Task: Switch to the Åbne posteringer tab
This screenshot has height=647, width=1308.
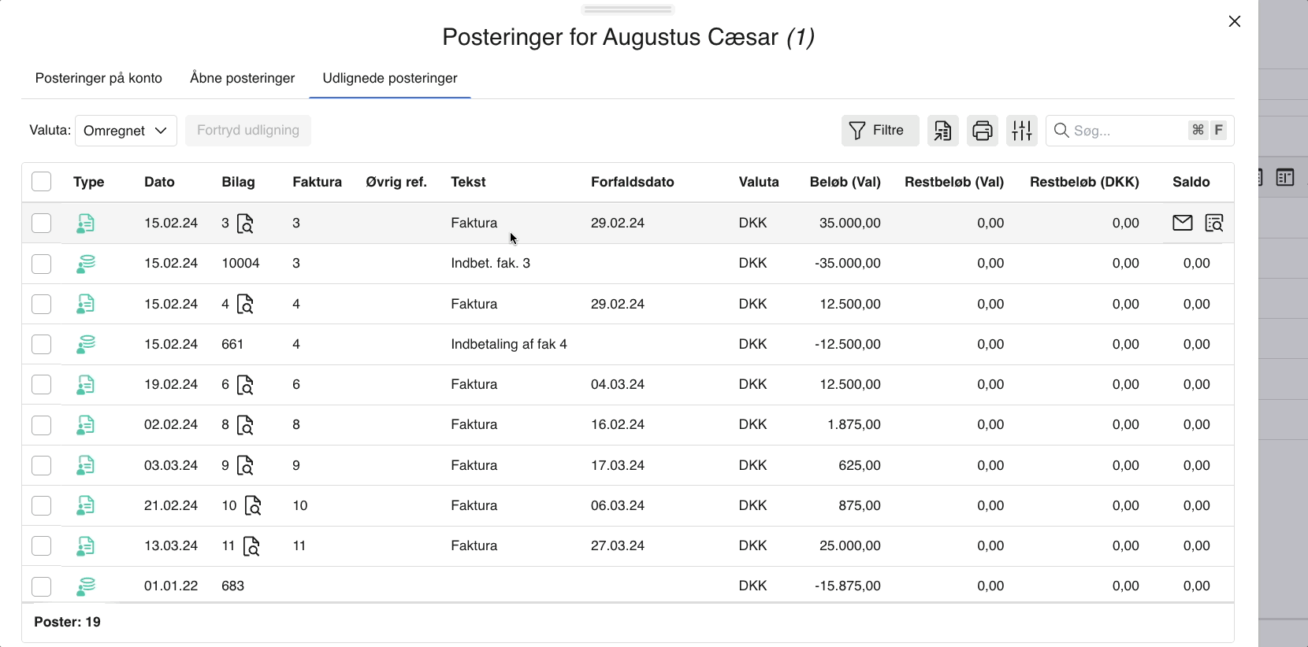Action: point(242,78)
